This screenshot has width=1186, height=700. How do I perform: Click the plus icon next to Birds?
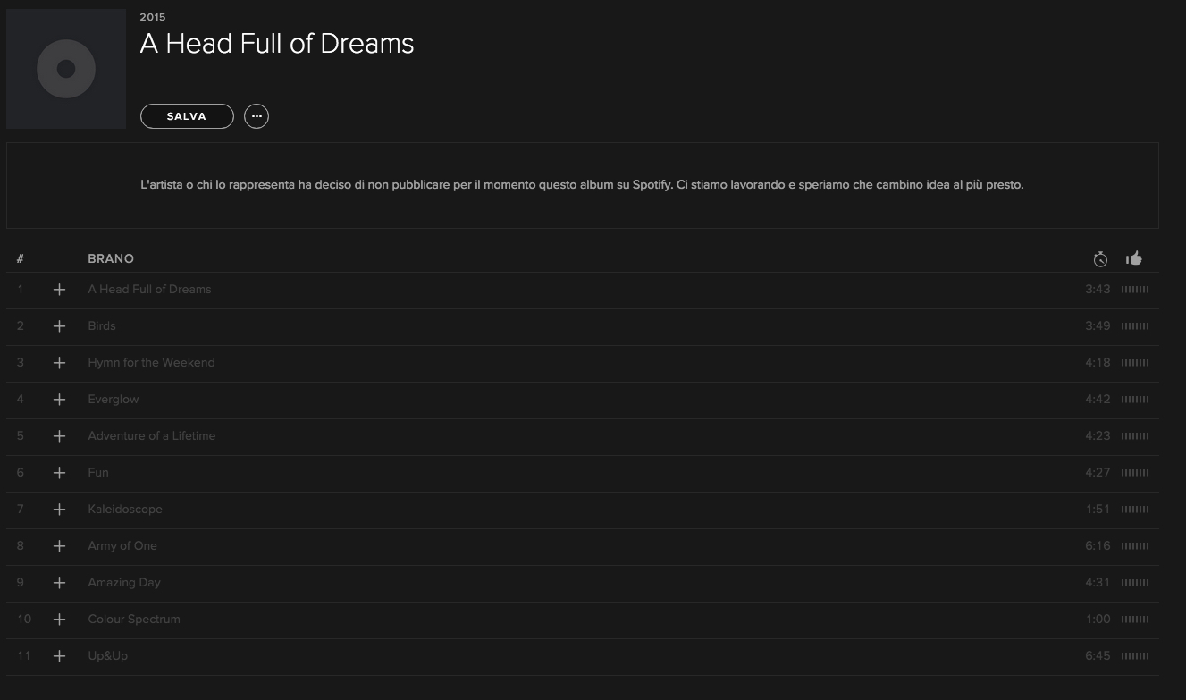click(x=59, y=326)
